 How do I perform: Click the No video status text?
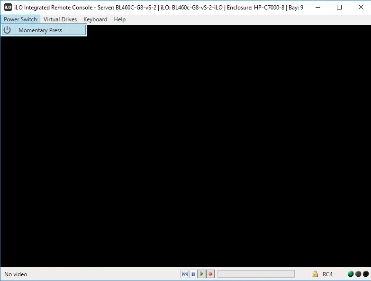16,274
